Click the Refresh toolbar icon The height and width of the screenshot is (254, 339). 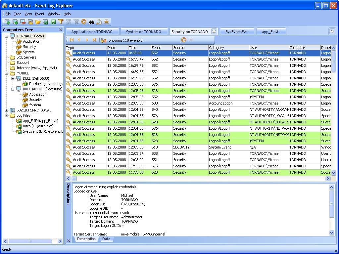[x=84, y=22]
